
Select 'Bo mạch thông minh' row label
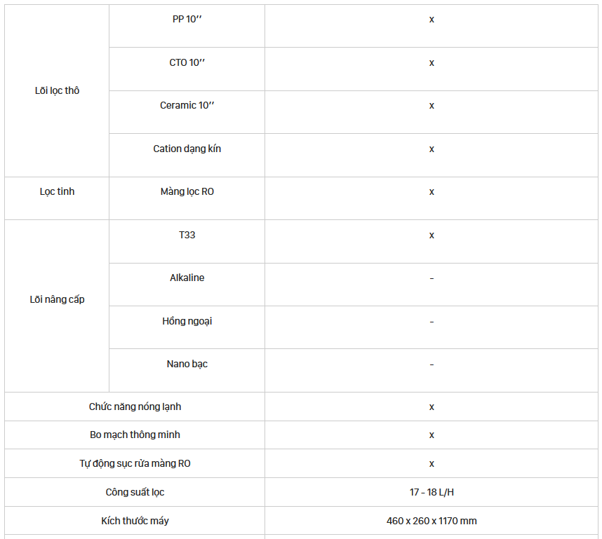coord(135,435)
